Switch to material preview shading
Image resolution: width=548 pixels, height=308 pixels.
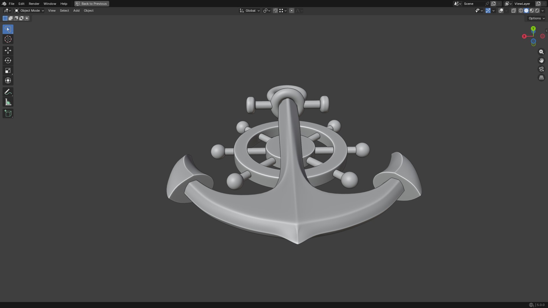[x=532, y=11]
